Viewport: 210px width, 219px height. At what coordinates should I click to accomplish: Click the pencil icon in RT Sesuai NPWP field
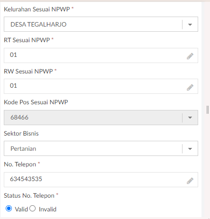tap(190, 56)
